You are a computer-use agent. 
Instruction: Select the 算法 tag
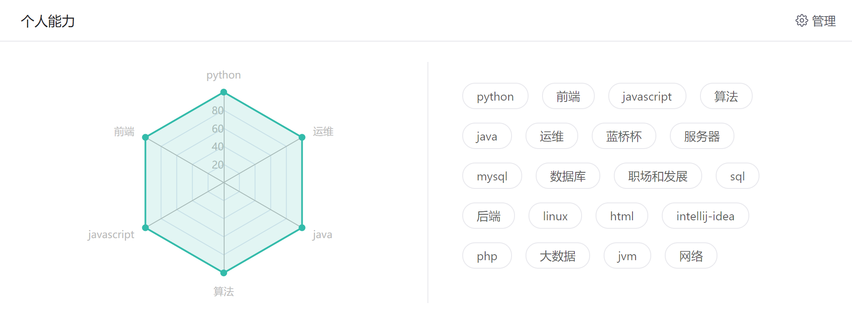click(x=726, y=96)
